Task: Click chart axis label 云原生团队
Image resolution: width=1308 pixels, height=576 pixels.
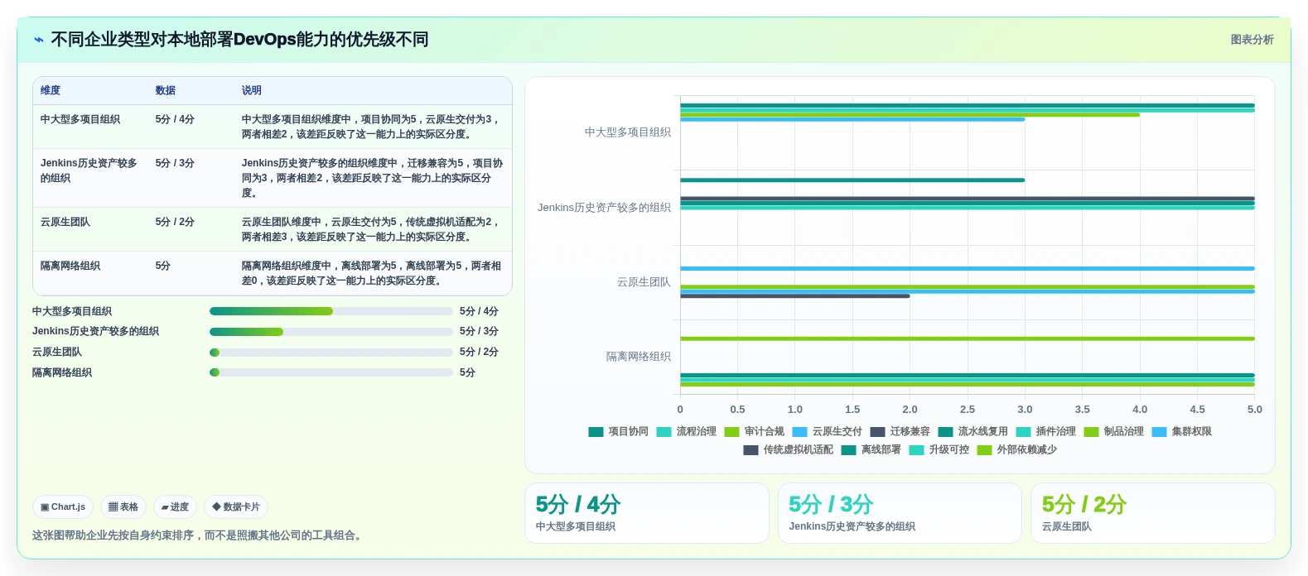Action: coord(644,282)
